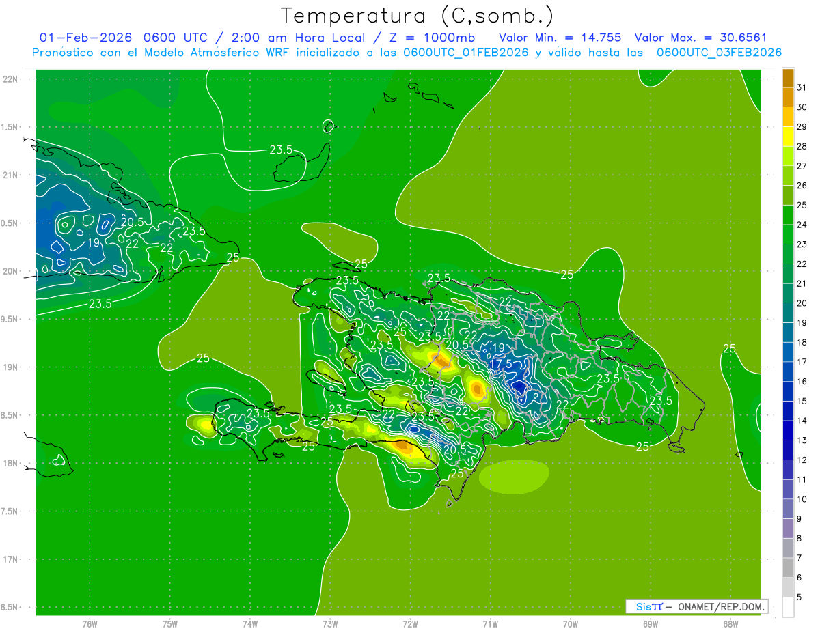The image size is (820, 633).
Task: Click the title "Temperatura (C,somb.)"
Action: point(417,15)
